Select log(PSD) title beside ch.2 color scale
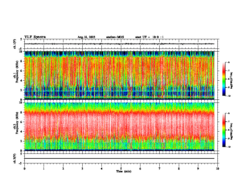Image resolution: width=245 pixels, height=189 pixels. pos(232,132)
